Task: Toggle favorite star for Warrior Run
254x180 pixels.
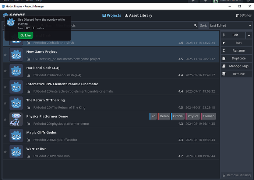Action: pos(5,152)
